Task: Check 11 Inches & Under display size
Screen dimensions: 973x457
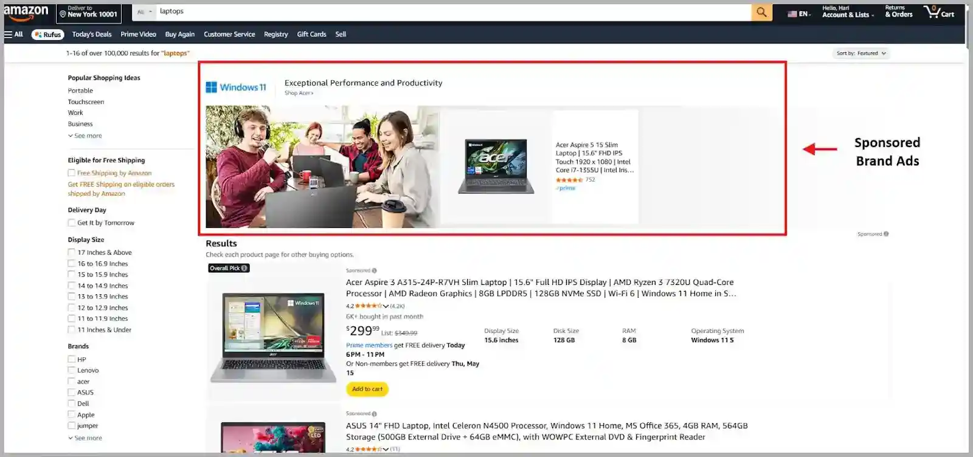Action: coord(72,330)
